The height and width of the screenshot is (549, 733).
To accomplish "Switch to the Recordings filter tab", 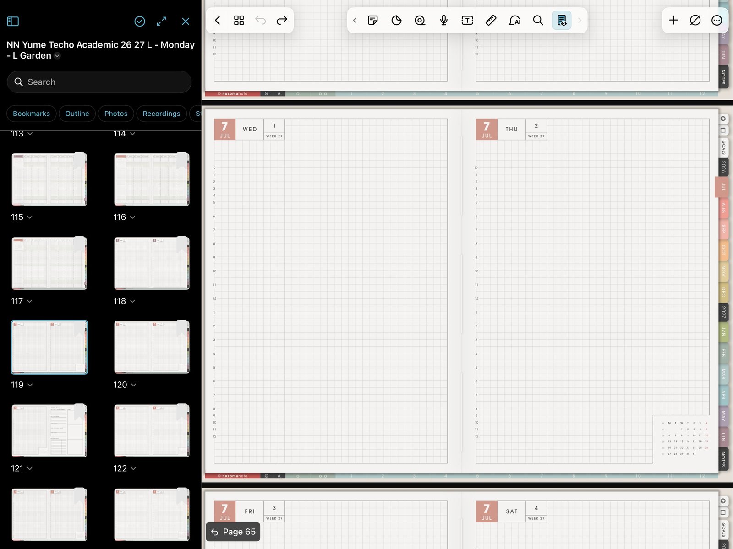I will (161, 114).
